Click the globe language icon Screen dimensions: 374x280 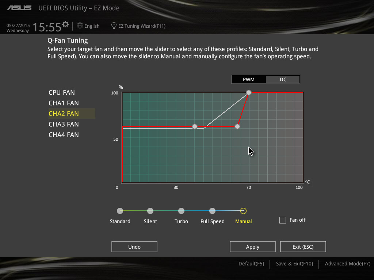coord(80,26)
